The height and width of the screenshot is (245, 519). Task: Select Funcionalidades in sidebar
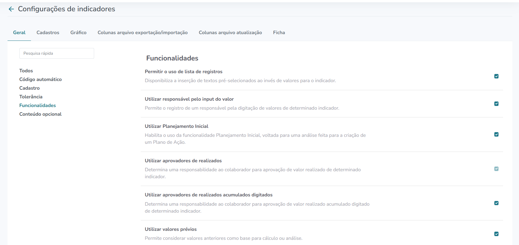(x=38, y=106)
